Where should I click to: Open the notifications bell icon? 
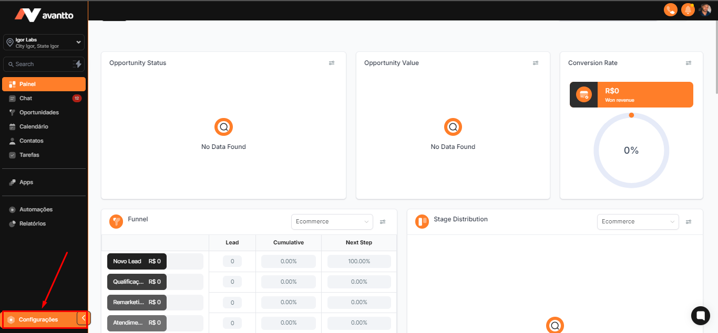(x=688, y=10)
